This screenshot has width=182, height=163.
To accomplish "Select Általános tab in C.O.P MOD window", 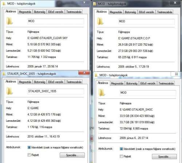I will (102, 12).
